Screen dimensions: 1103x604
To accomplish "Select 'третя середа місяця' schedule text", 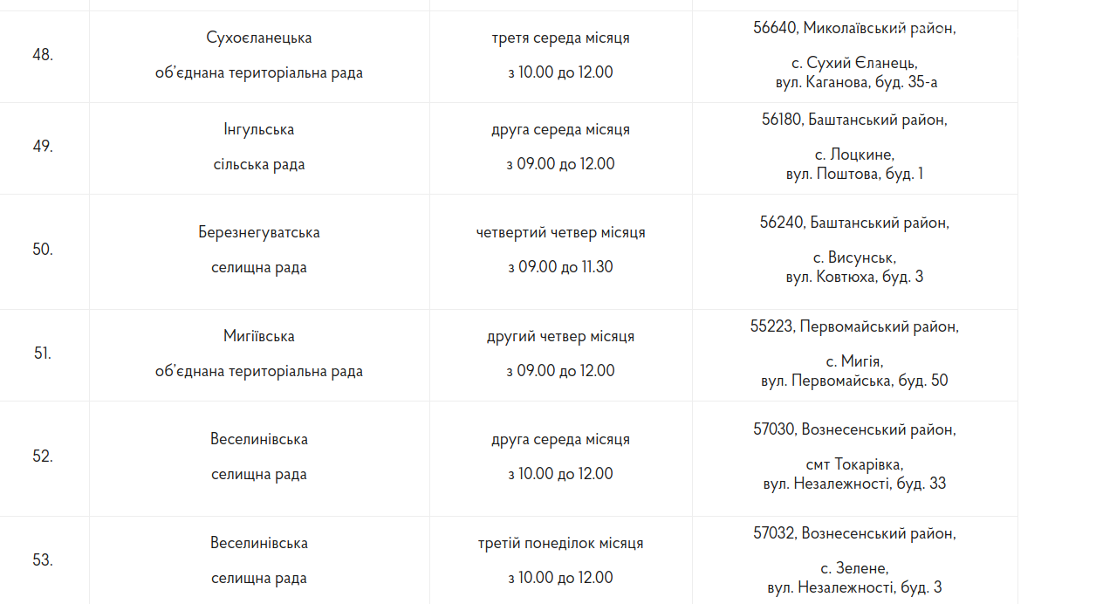I will click(x=560, y=38).
